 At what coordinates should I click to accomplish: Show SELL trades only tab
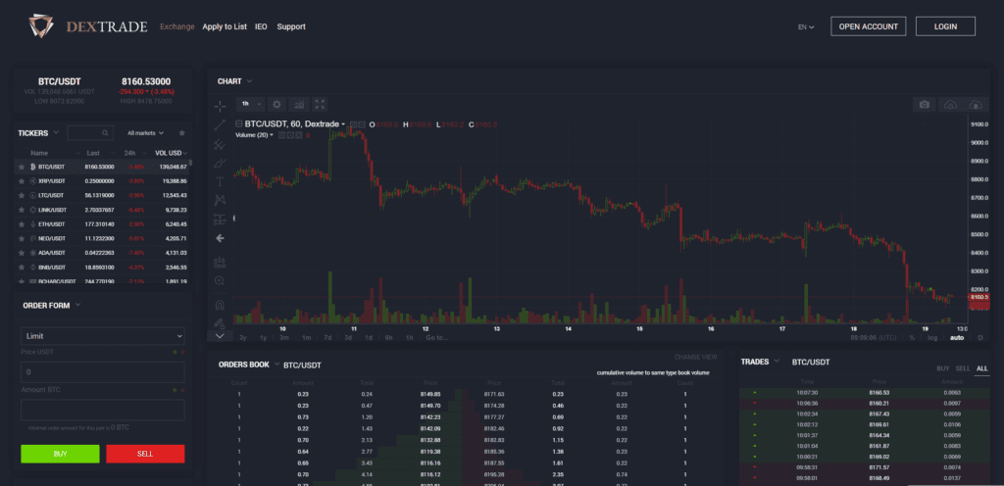[x=963, y=369]
